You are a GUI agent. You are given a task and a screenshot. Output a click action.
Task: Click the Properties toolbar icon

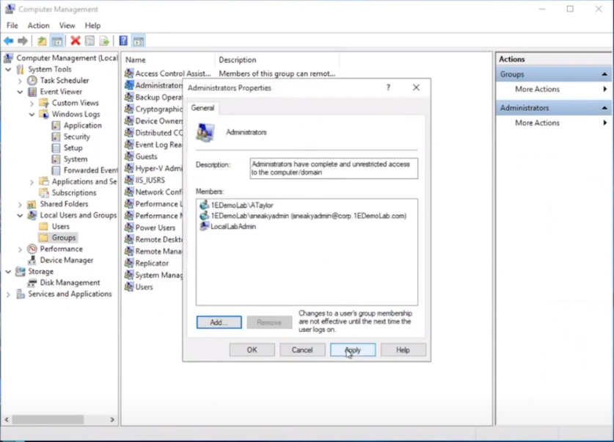89,41
